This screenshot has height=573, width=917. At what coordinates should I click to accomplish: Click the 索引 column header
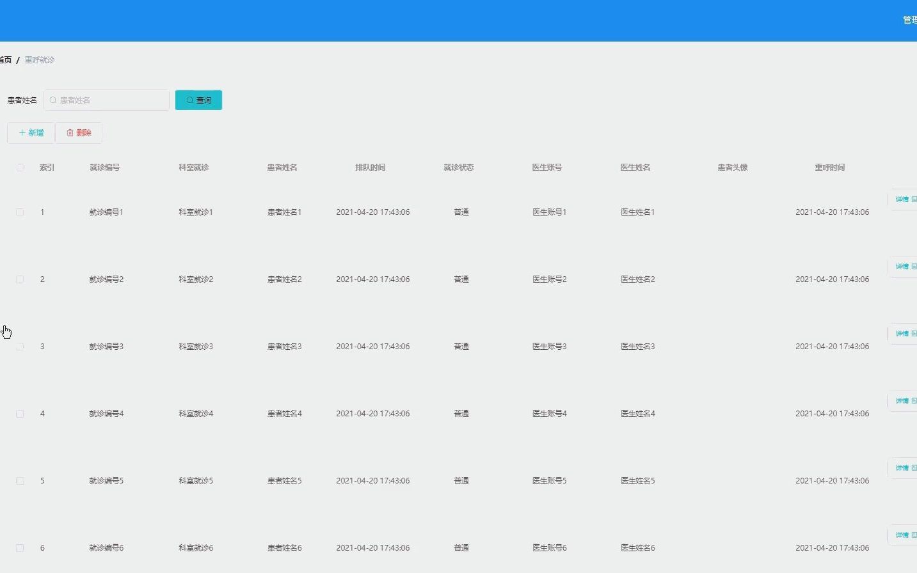pyautogui.click(x=47, y=168)
